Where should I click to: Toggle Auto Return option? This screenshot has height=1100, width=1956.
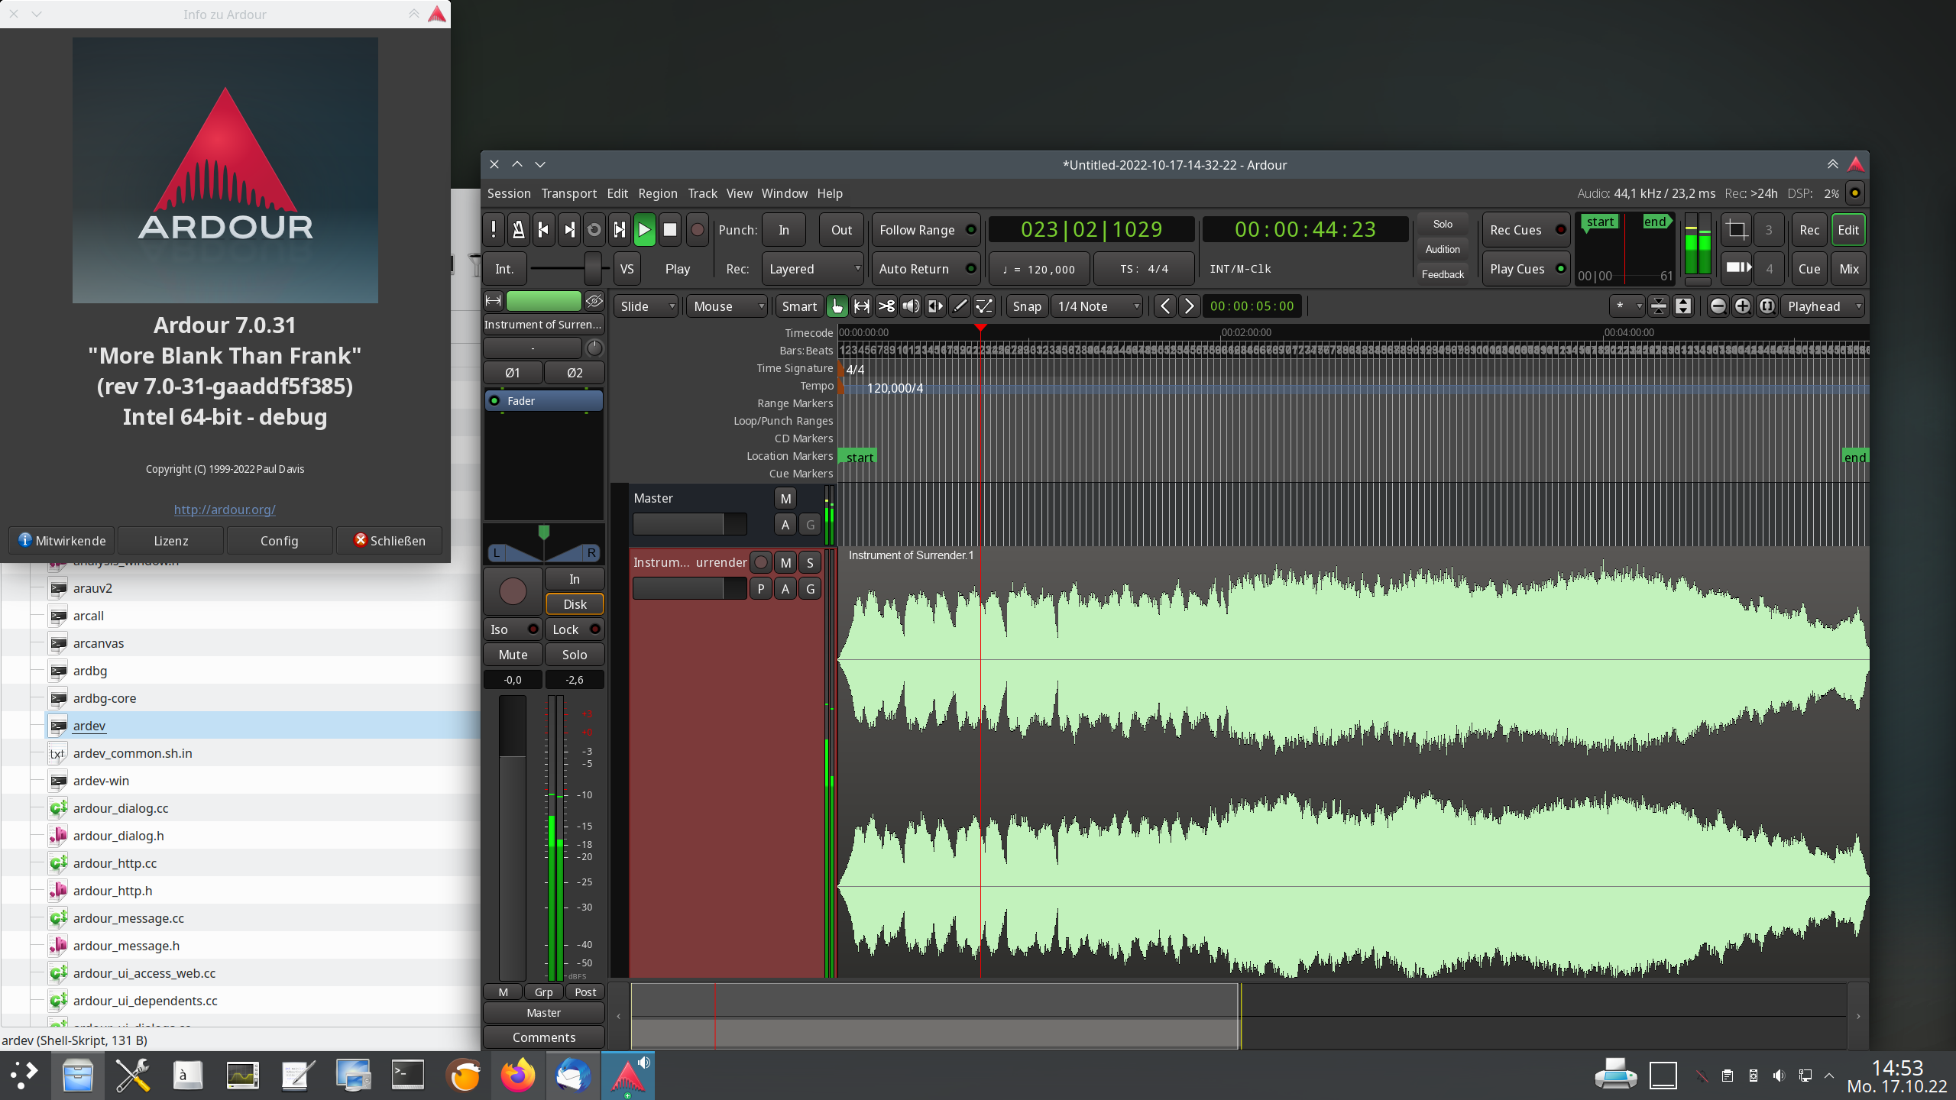(x=925, y=269)
